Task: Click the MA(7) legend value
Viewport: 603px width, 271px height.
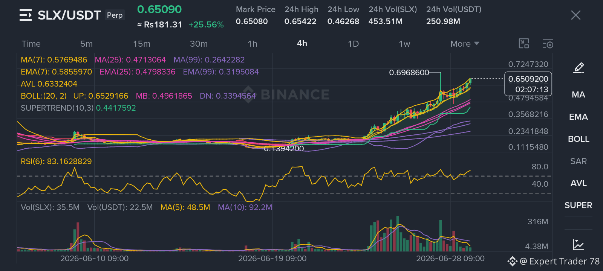Action: pyautogui.click(x=54, y=60)
